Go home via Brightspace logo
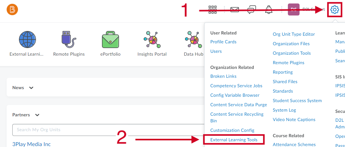 click(12, 10)
